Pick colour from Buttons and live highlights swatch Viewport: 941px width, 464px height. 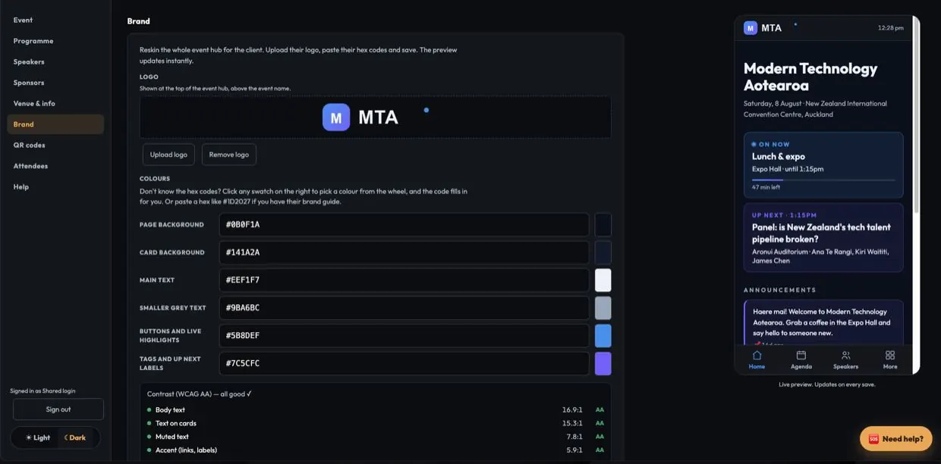(x=603, y=336)
